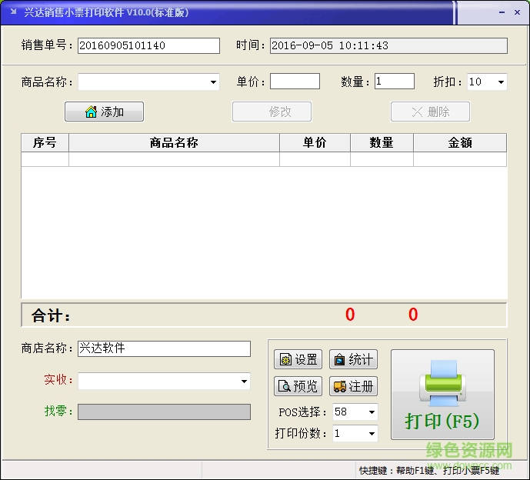Click the 打印(F5) text on the print button
The height and width of the screenshot is (480, 530).
click(442, 422)
